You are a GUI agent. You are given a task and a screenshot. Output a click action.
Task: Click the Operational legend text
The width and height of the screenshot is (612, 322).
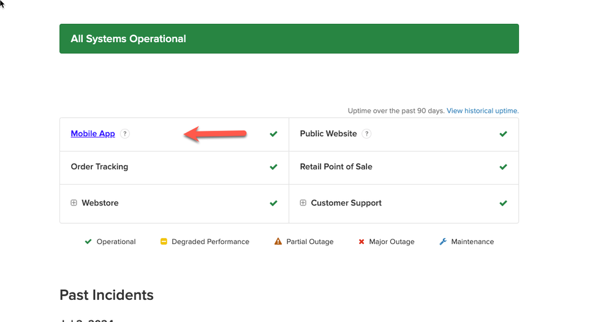click(116, 242)
